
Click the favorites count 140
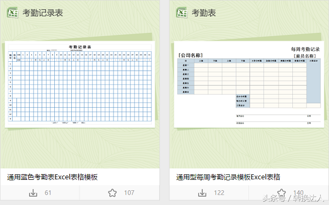(298, 192)
